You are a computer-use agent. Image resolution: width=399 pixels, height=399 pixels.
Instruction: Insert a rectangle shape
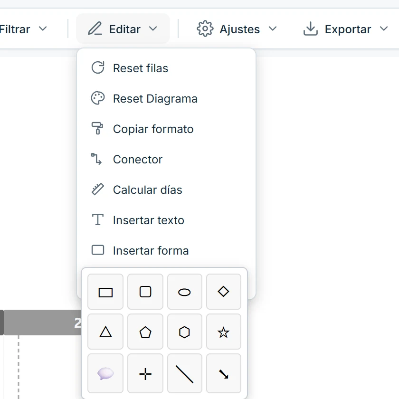pyautogui.click(x=105, y=292)
